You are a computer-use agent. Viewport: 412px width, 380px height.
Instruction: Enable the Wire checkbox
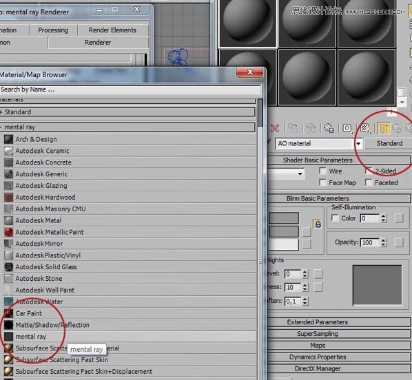coord(322,171)
